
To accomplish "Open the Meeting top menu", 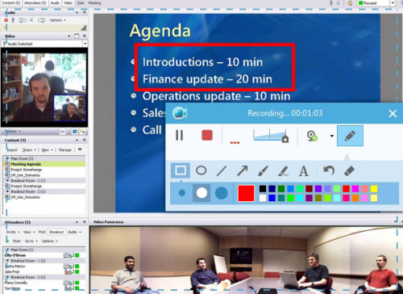I will 94,3.
